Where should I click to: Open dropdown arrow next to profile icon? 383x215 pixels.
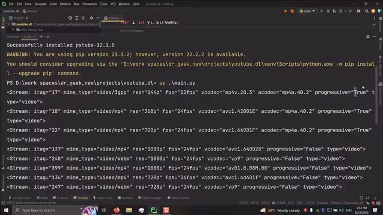pyautogui.click(x=345, y=11)
